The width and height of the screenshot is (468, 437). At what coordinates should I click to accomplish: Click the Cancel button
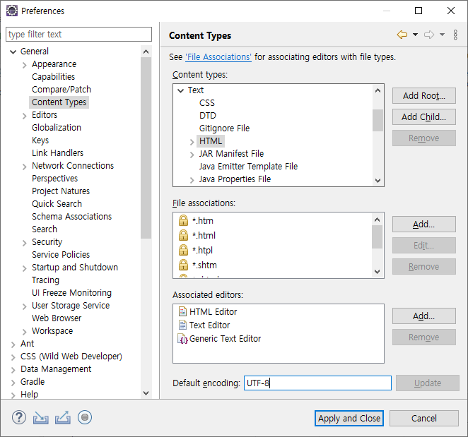[x=424, y=418]
